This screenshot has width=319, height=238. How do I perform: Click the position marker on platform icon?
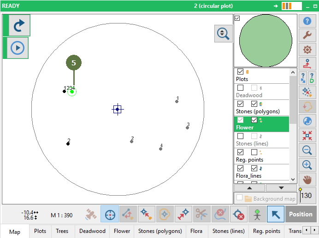click(x=307, y=64)
